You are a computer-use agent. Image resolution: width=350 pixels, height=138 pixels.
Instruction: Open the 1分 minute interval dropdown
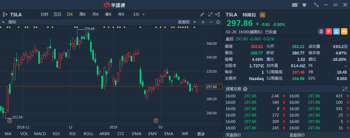tap(139, 14)
